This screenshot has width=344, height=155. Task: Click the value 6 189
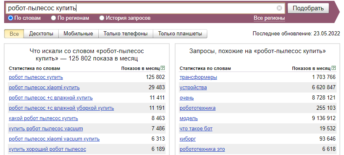point(158,149)
